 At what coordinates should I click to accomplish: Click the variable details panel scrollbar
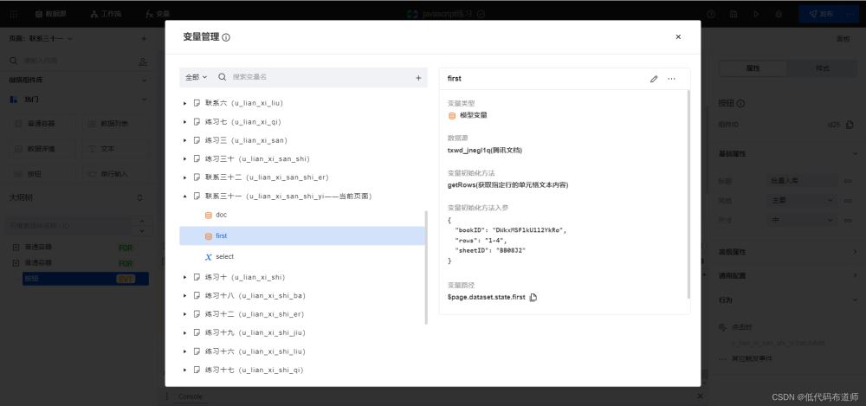[x=688, y=193]
